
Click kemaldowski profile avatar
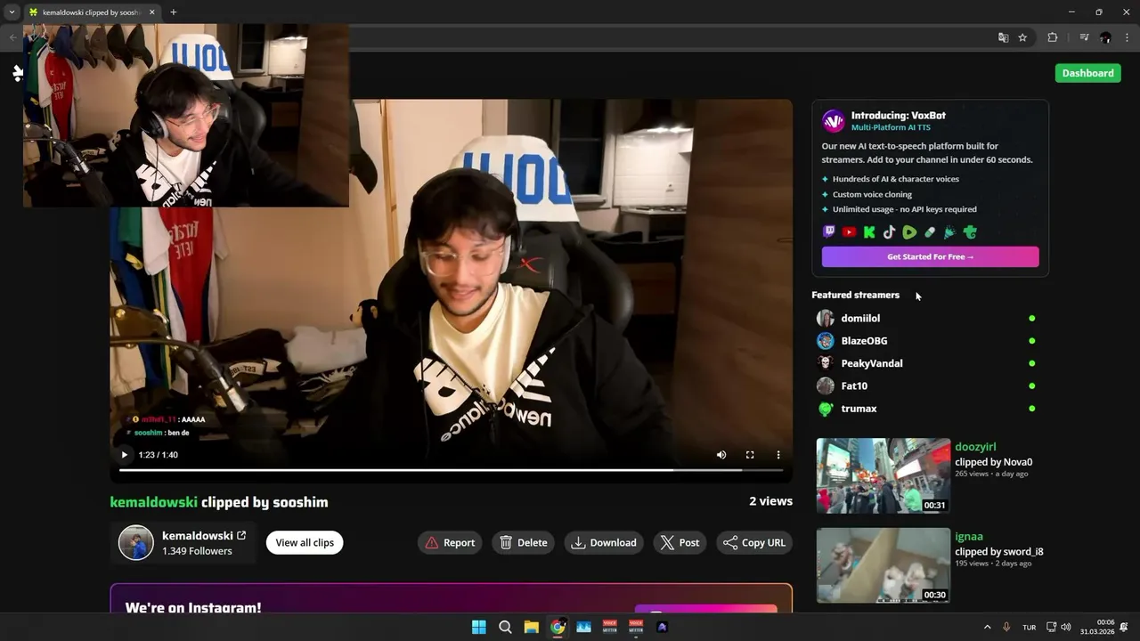pyautogui.click(x=136, y=542)
